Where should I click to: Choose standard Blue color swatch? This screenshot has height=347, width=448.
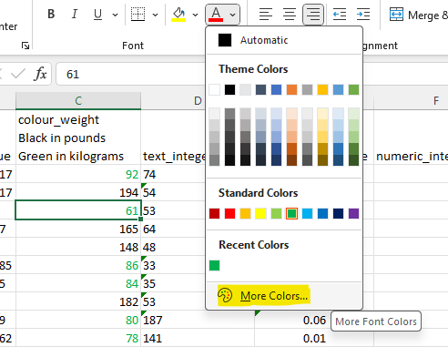tap(322, 214)
